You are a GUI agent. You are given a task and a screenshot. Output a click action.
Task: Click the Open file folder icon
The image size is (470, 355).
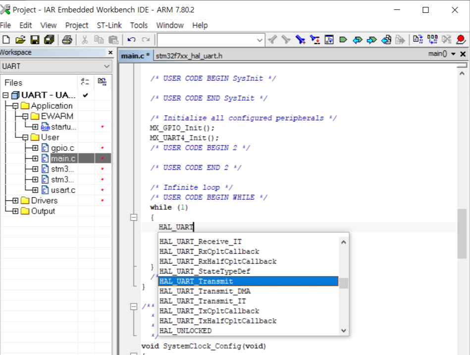tap(20, 40)
